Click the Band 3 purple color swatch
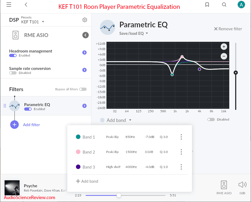This screenshot has width=251, height=202. coord(78,167)
